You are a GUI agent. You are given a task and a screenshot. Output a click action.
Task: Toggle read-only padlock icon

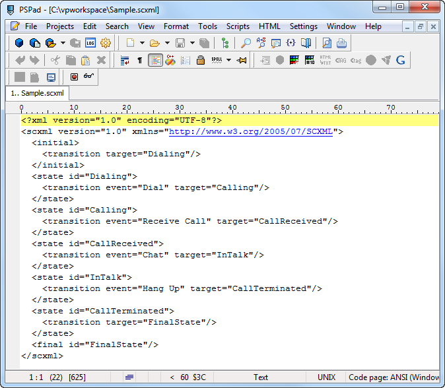click(201, 60)
